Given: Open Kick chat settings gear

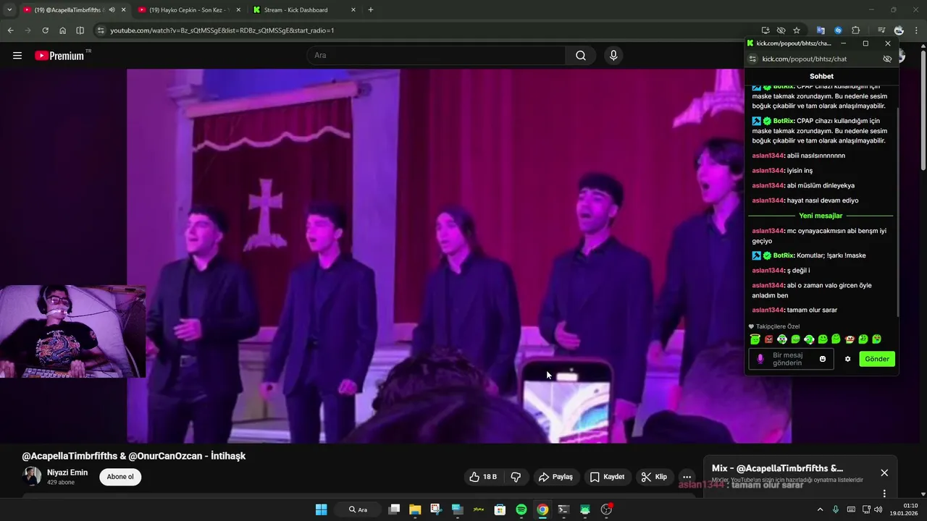Looking at the screenshot, I should click(847, 359).
